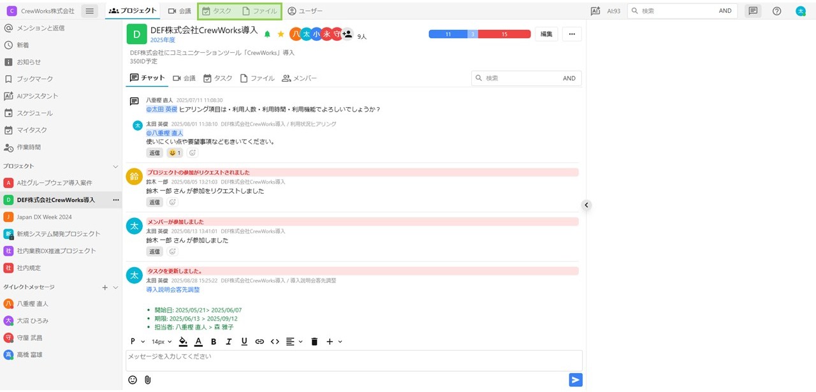Image resolution: width=816 pixels, height=392 pixels.
Task: Toggle the favorite star on project
Action: (x=280, y=34)
